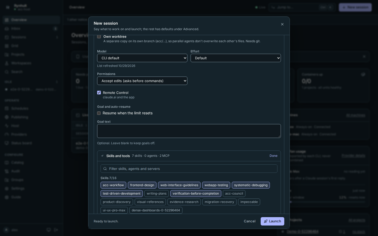Open Inbox in the background sidebar
The image size is (378, 236).
(31, 29)
